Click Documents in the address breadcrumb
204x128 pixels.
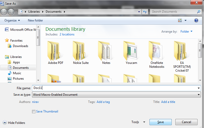click(x=53, y=12)
